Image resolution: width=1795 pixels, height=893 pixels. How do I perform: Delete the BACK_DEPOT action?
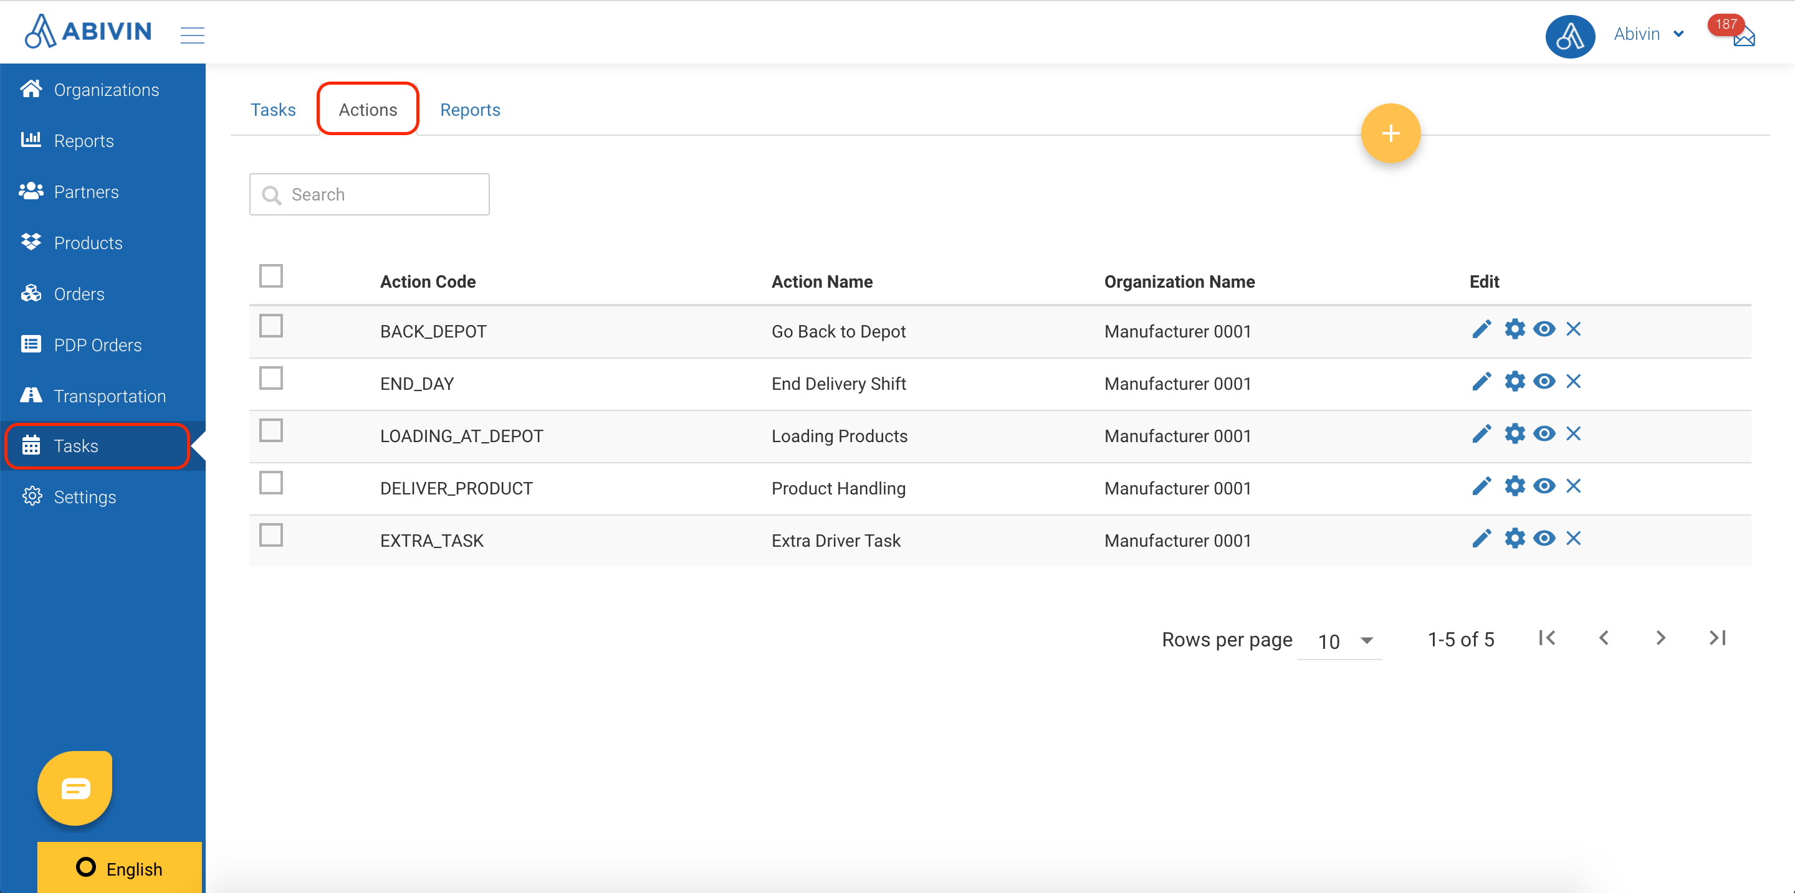pos(1573,329)
